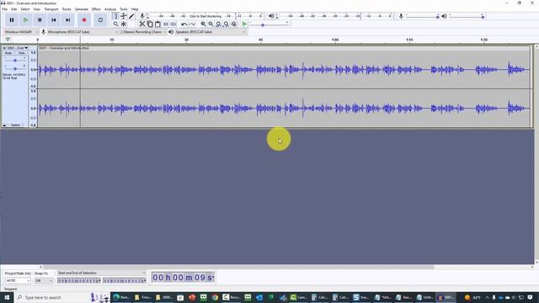Click the Pause transport button

click(12, 20)
